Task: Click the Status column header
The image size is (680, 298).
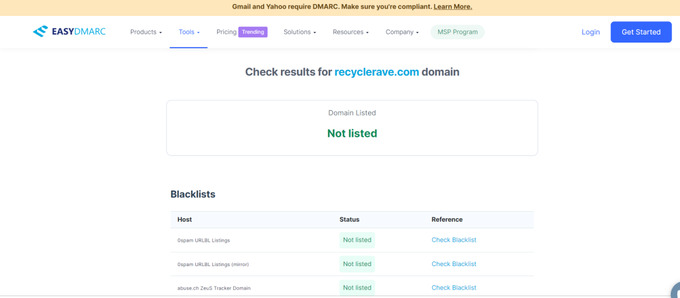Action: coord(349,219)
